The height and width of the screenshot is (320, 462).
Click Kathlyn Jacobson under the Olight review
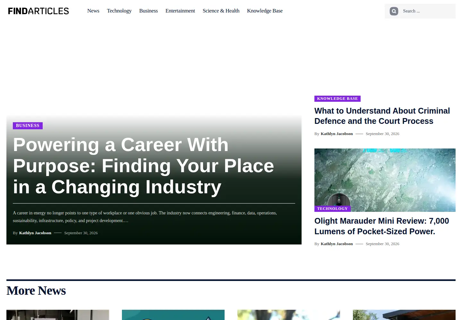[337, 244]
